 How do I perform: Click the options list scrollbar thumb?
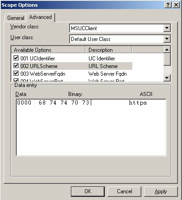point(167,59)
